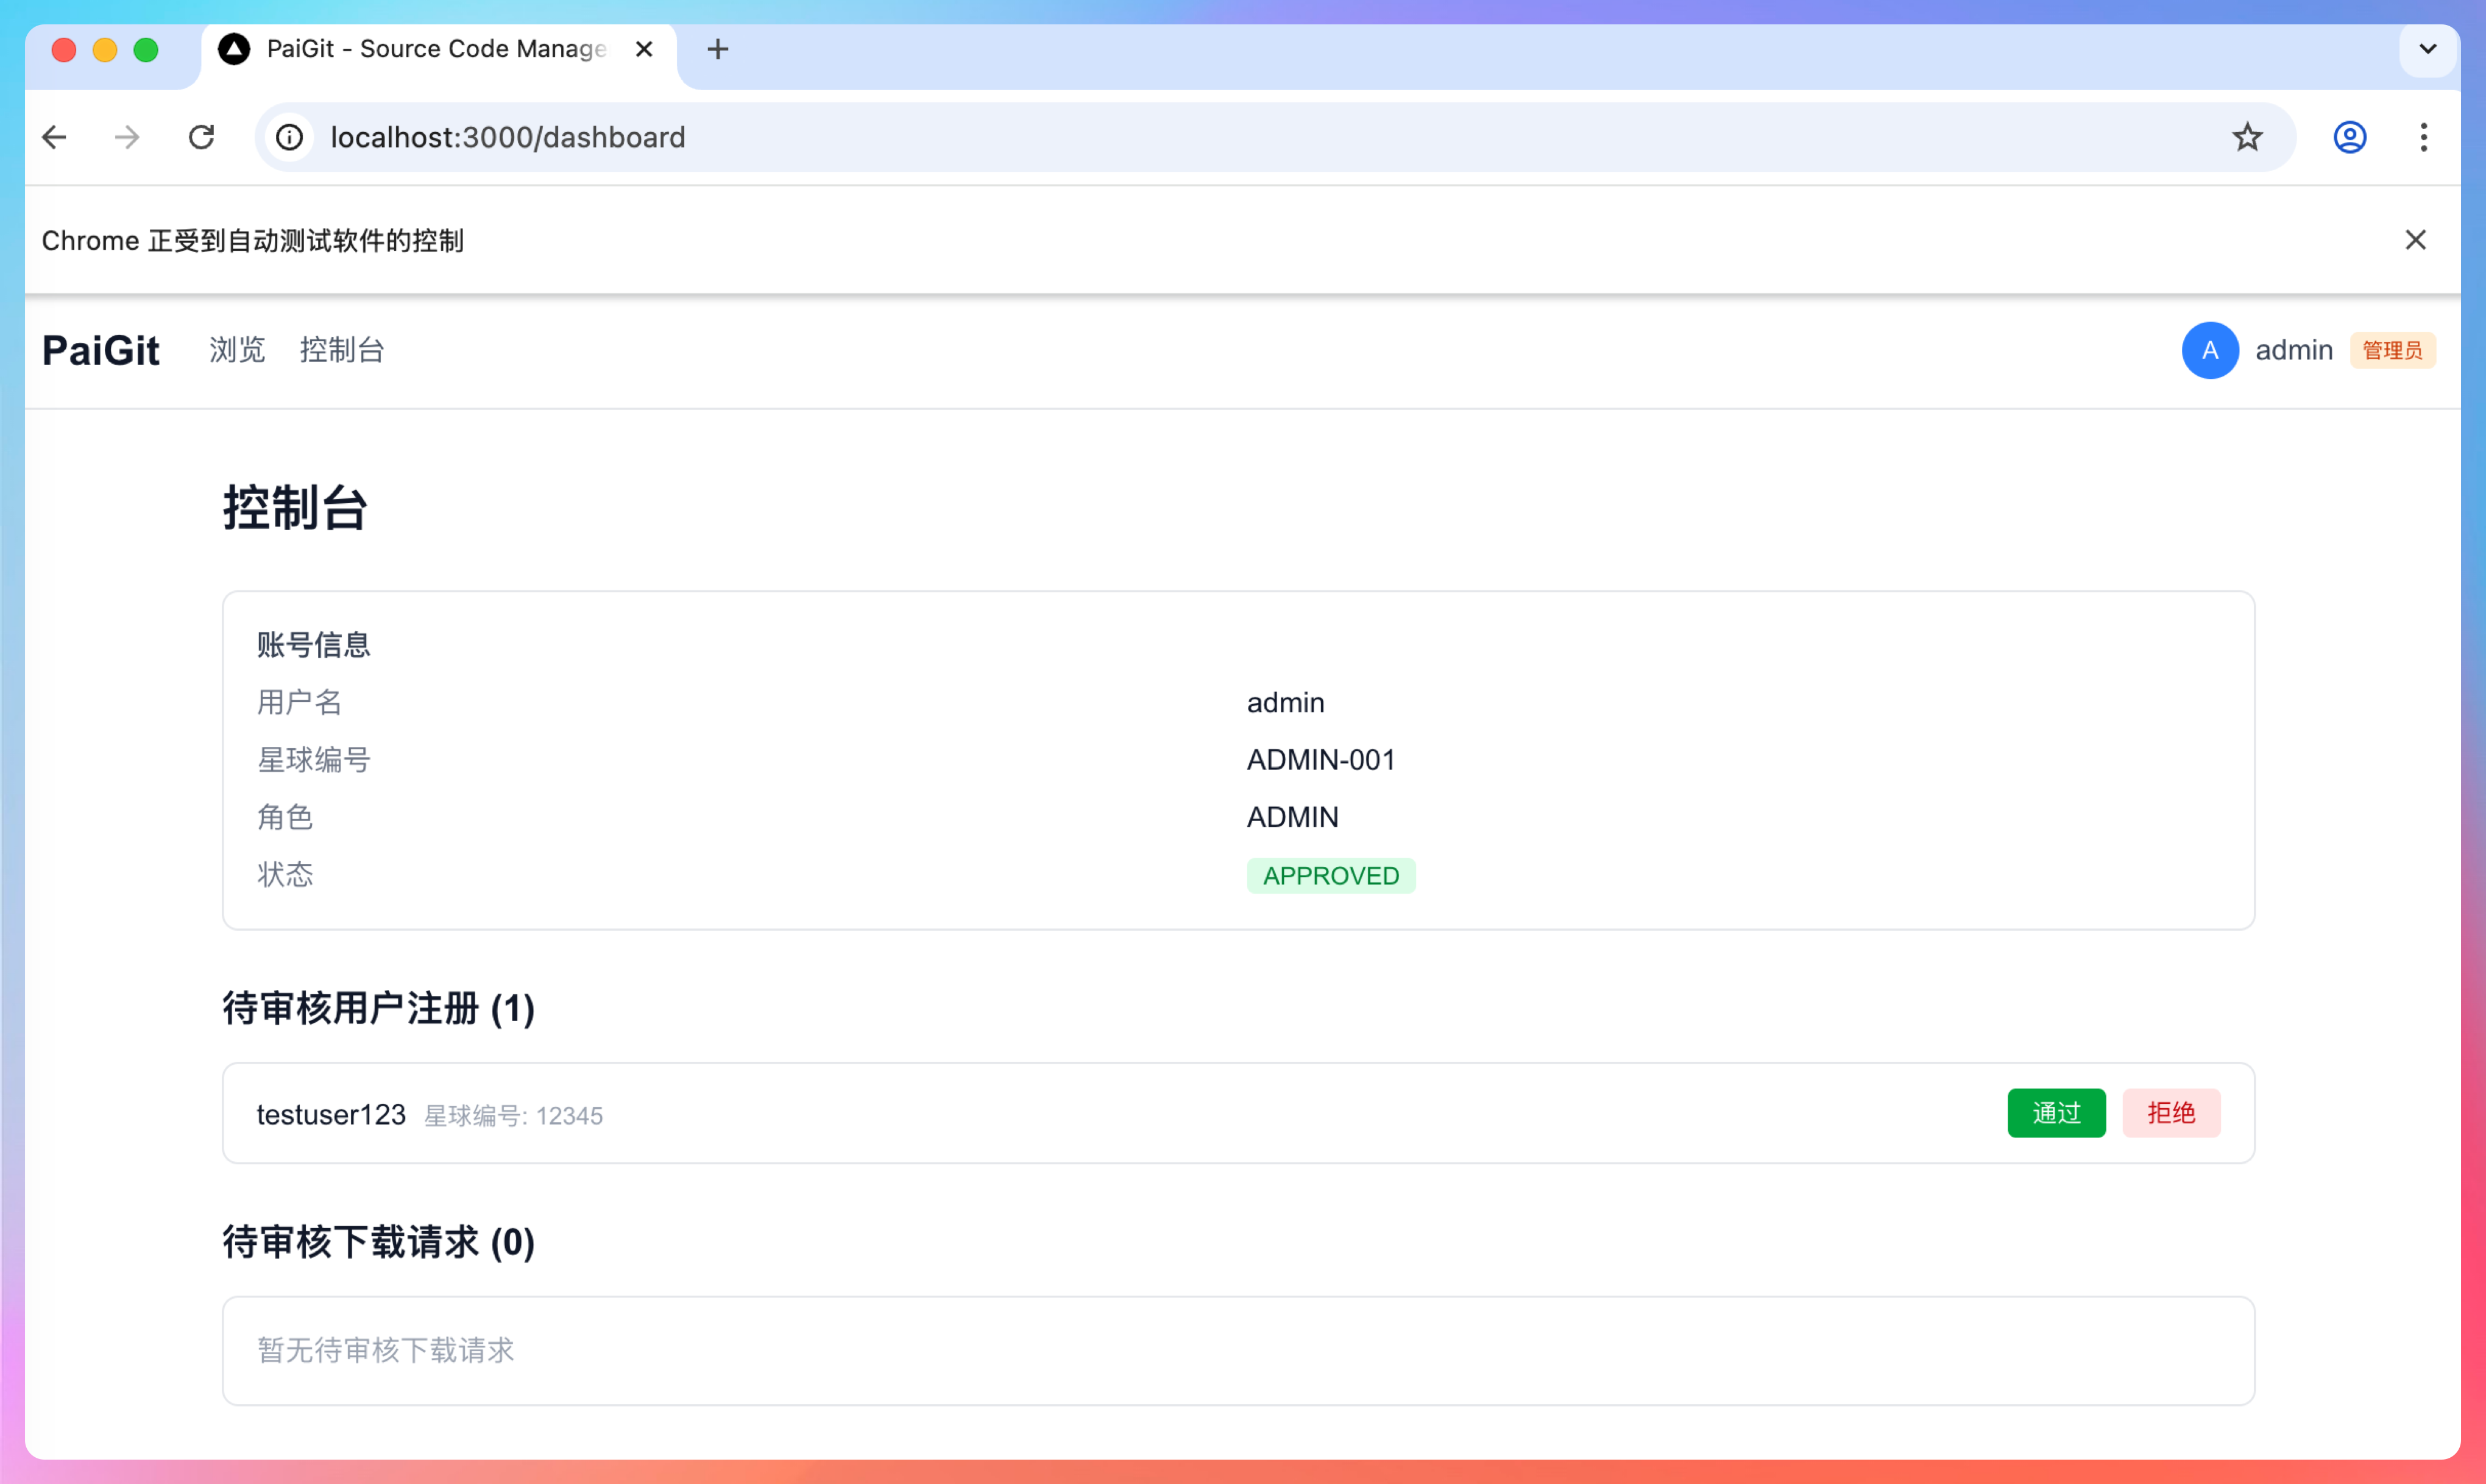This screenshot has width=2486, height=1484.
Task: Open Chrome three-dot menu
Action: coord(2423,137)
